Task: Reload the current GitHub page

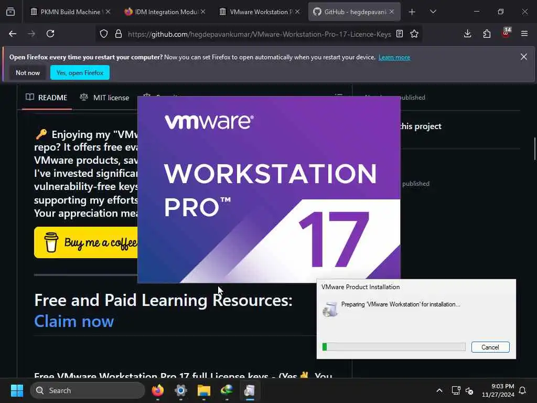Action: point(50,34)
